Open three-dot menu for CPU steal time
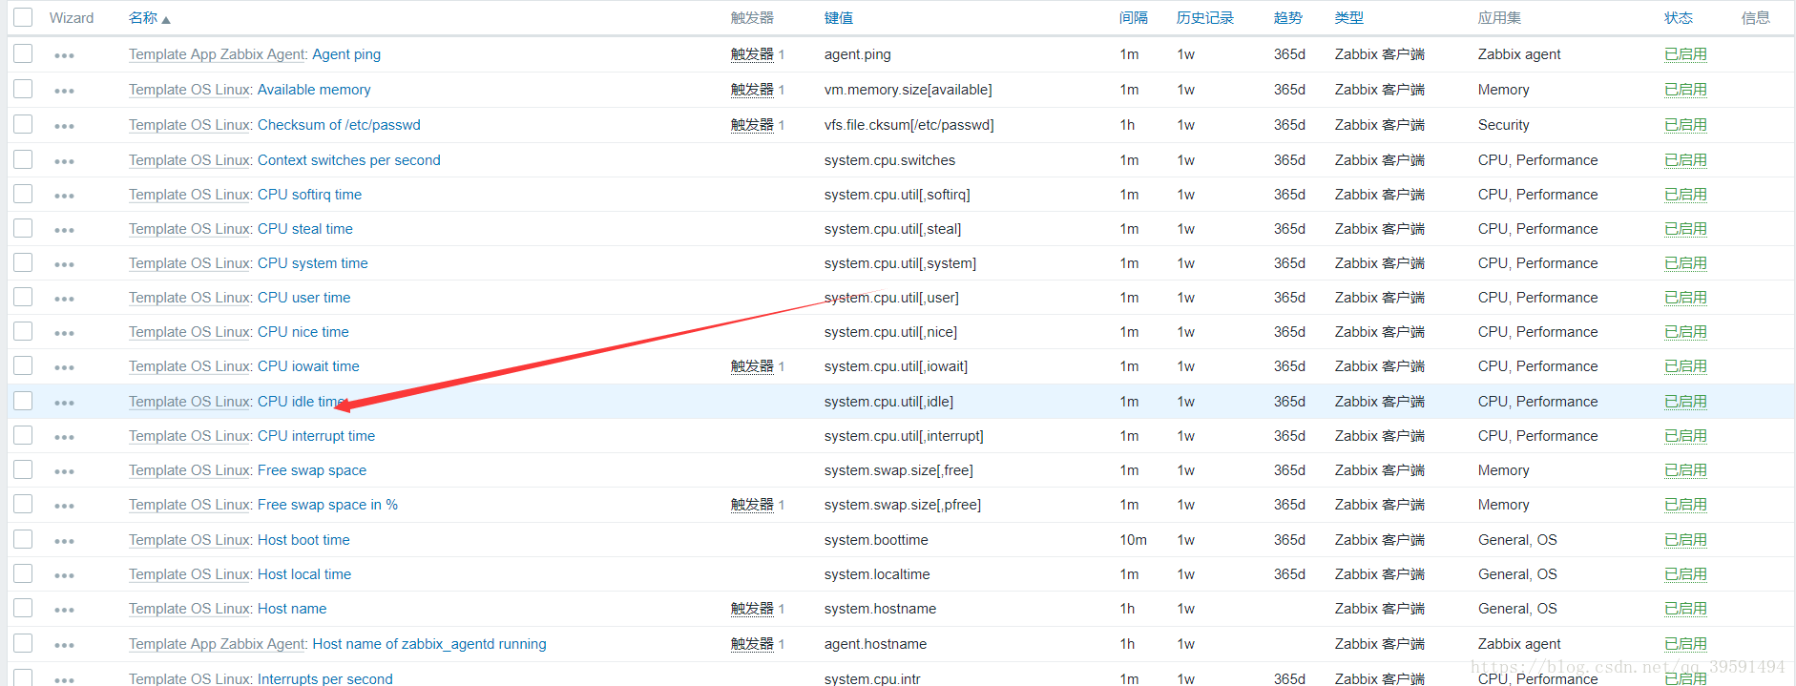The height and width of the screenshot is (686, 1796). point(64,230)
